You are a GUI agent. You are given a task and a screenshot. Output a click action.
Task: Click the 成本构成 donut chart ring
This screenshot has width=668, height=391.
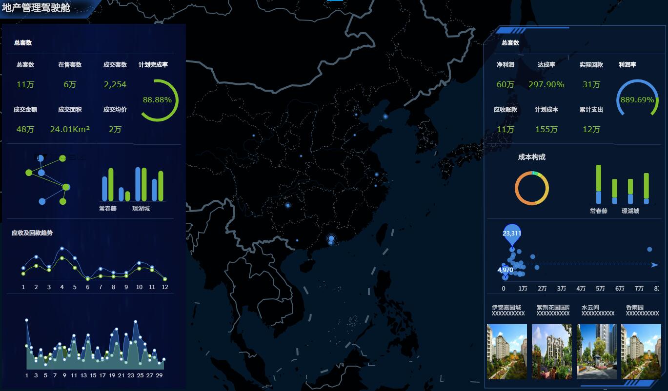pos(532,188)
